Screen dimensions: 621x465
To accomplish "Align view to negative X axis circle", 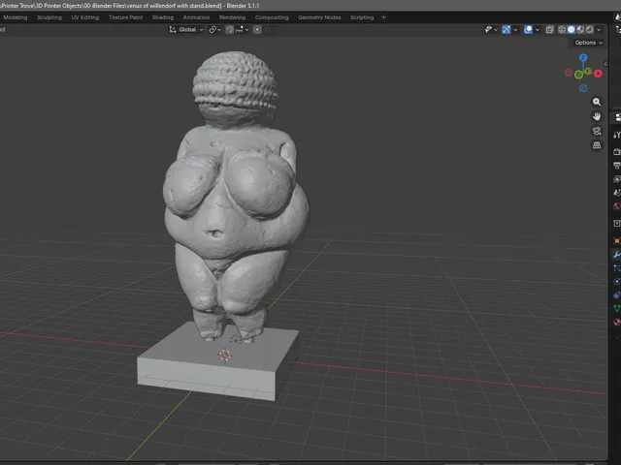I will 569,73.
